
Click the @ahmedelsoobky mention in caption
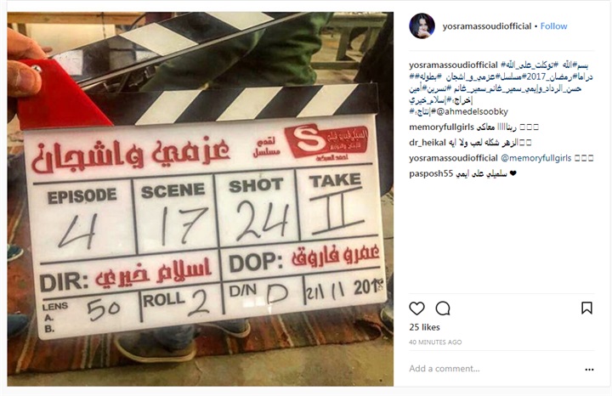pos(473,111)
